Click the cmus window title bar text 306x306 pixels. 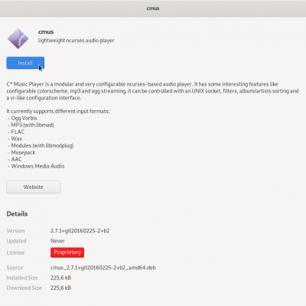click(x=153, y=8)
